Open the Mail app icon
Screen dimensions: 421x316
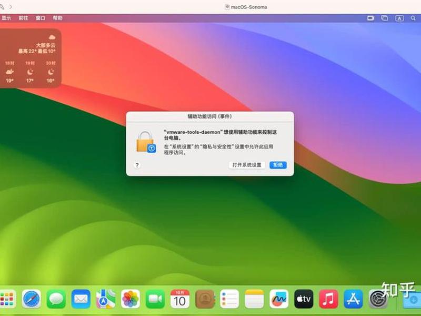tap(81, 299)
